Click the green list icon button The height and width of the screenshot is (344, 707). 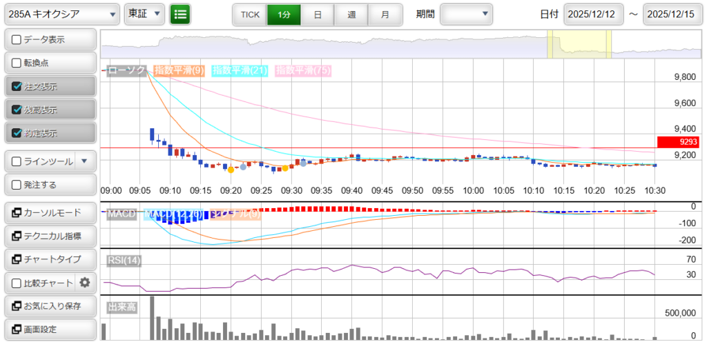click(180, 14)
